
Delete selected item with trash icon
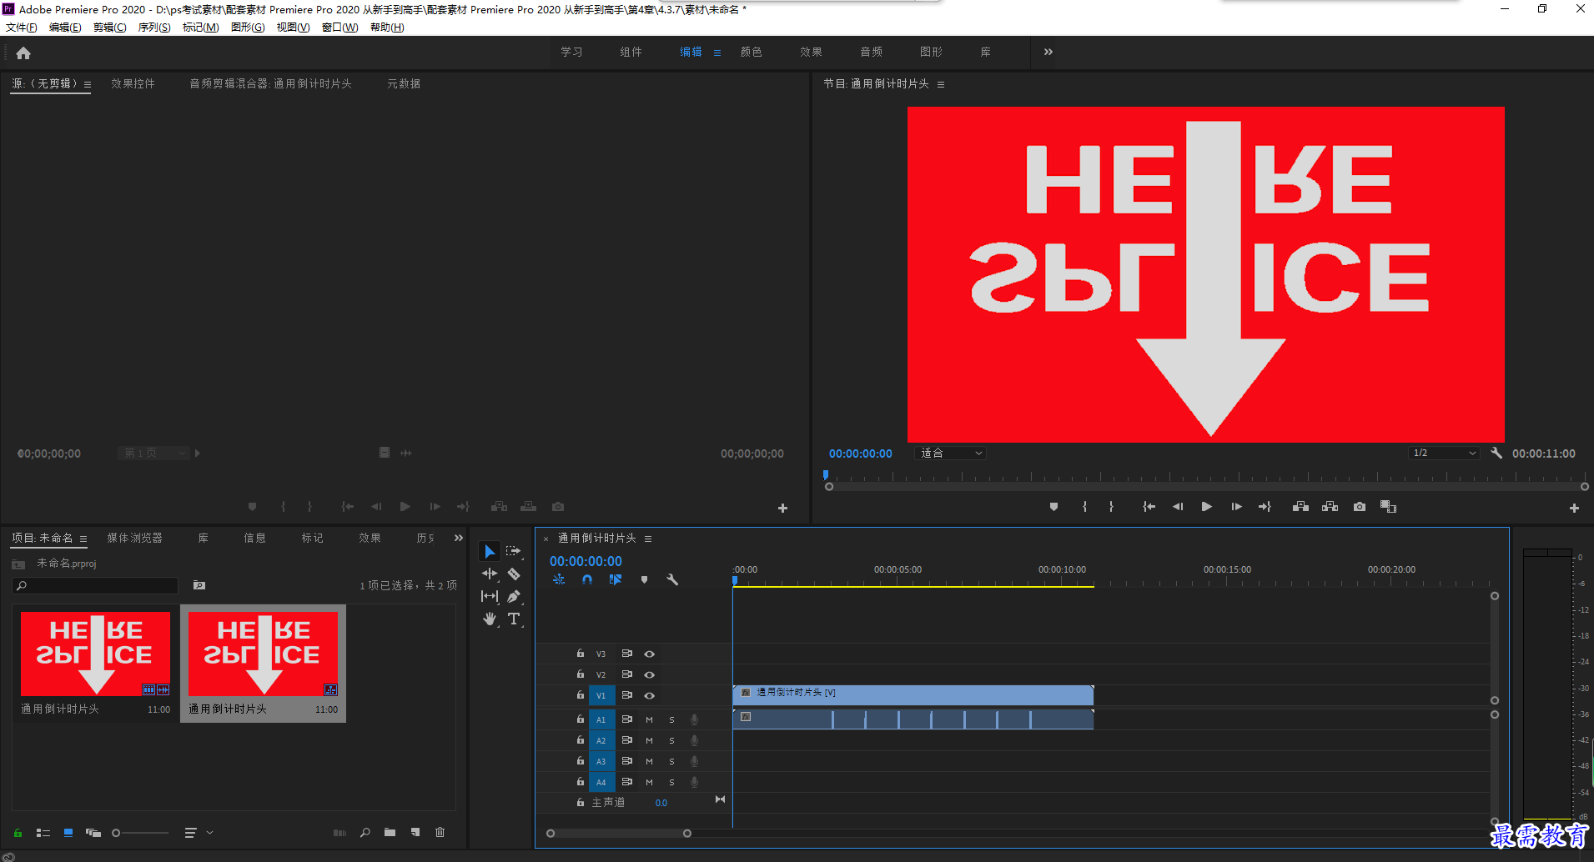tap(440, 832)
